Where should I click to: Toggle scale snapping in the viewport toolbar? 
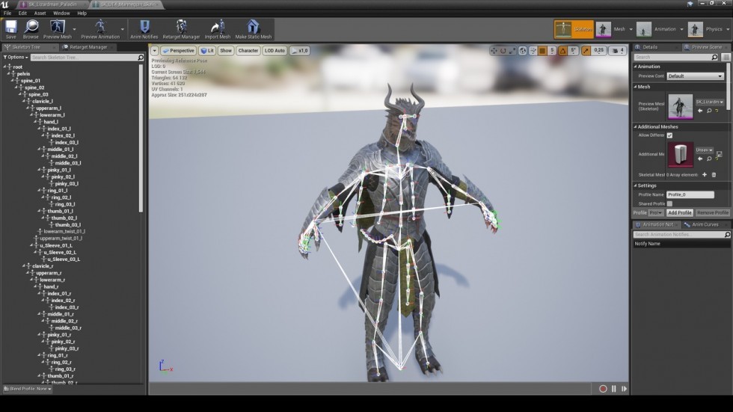[x=586, y=50]
